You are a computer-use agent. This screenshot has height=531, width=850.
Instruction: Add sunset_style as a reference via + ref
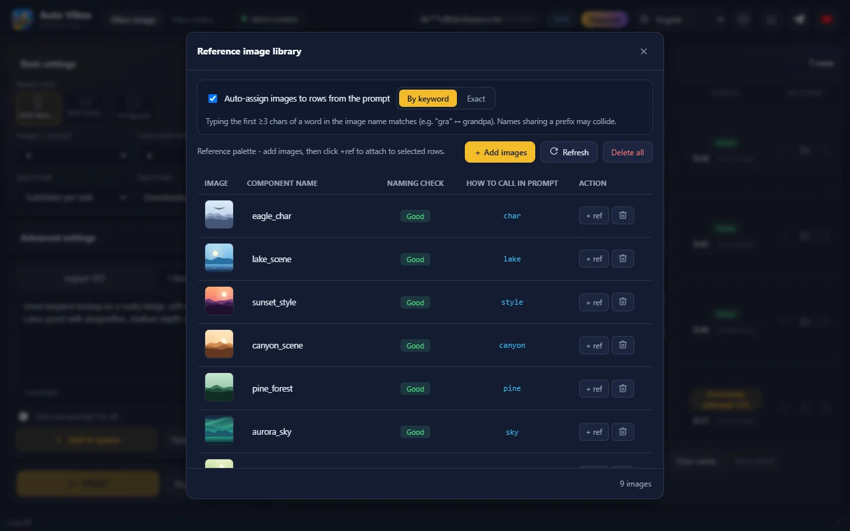click(594, 302)
